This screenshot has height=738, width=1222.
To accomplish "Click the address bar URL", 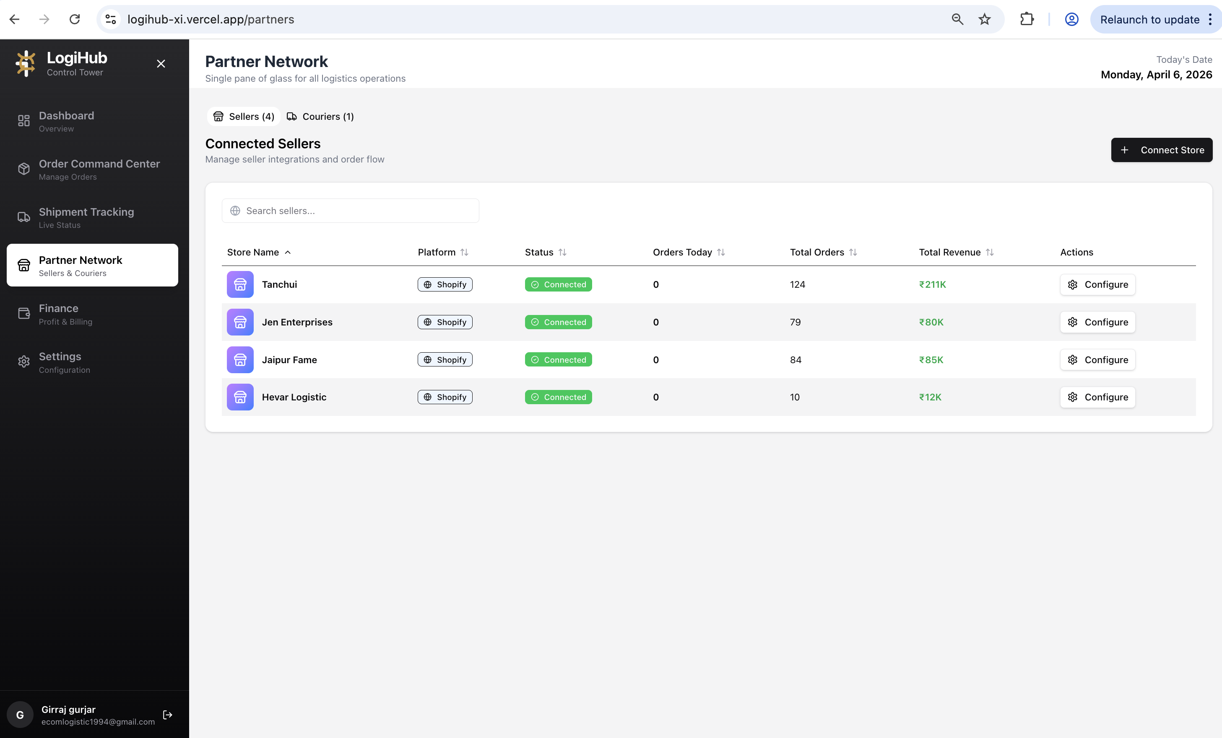I will [211, 19].
